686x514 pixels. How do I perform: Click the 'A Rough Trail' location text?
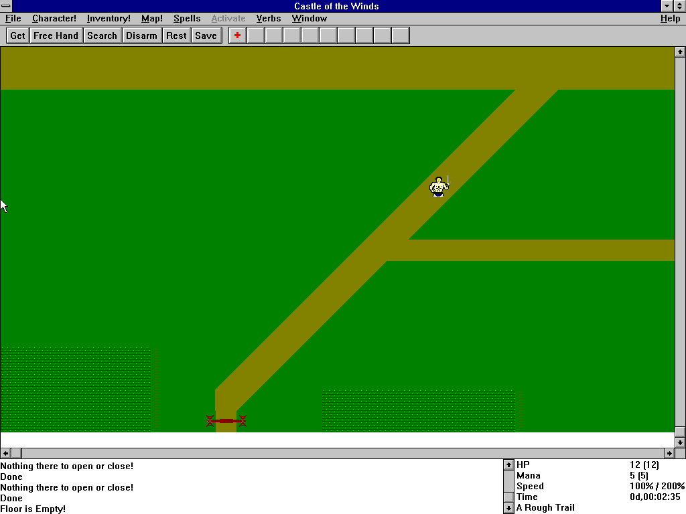coord(545,507)
